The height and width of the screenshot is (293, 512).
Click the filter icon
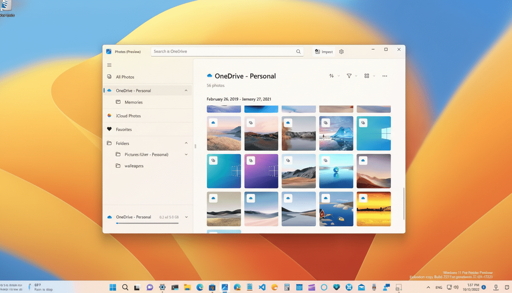tap(349, 76)
